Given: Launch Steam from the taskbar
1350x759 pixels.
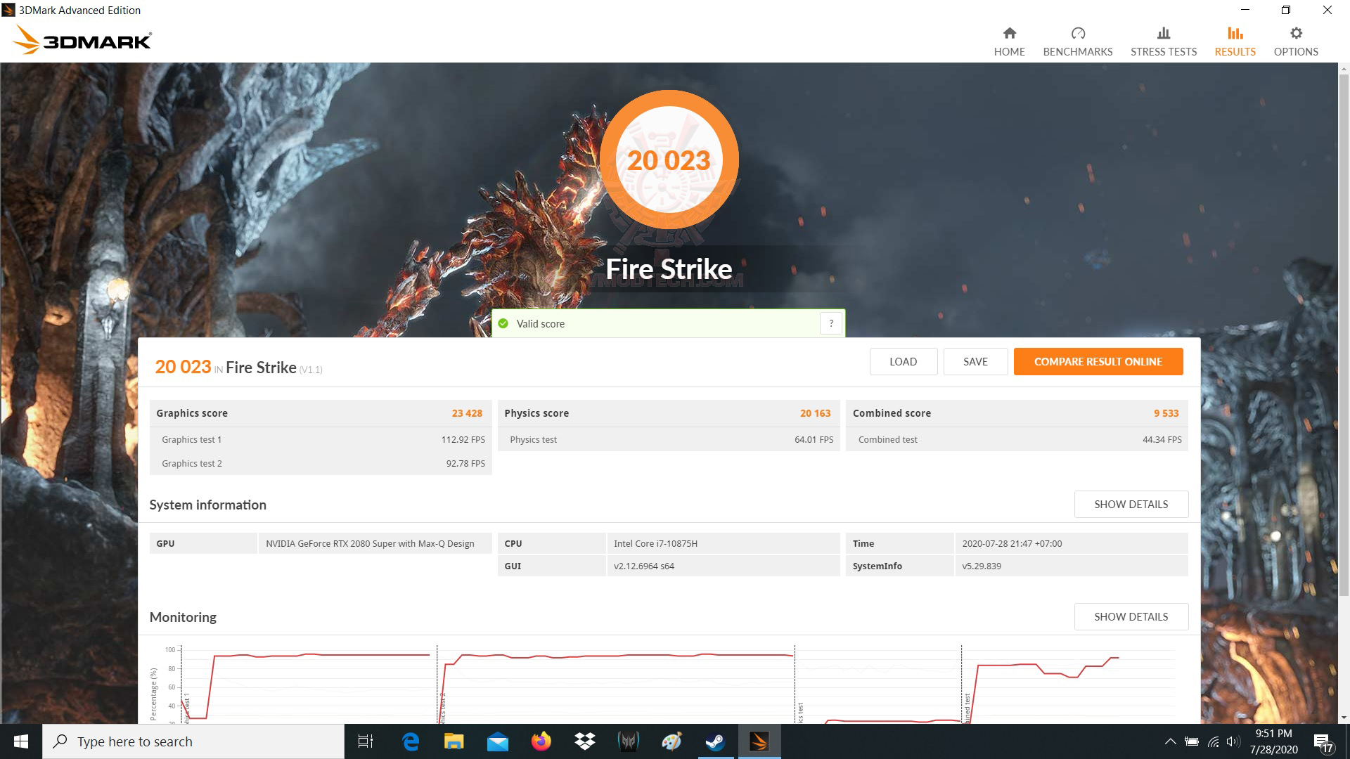Looking at the screenshot, I should coord(715,741).
